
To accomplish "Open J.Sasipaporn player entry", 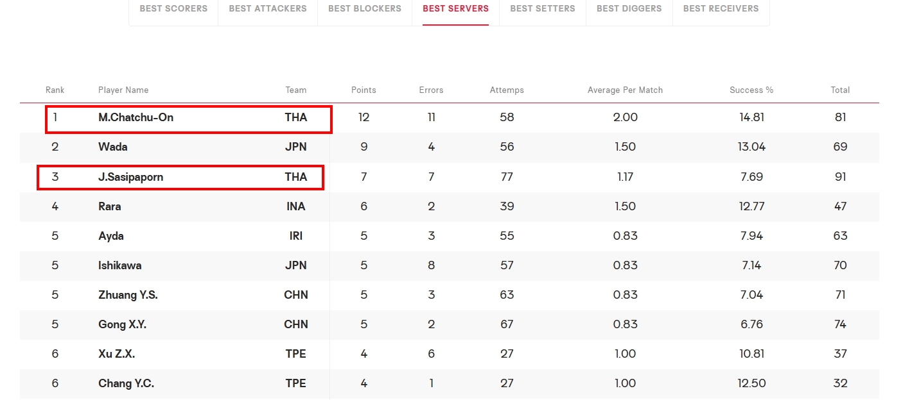I will (130, 177).
